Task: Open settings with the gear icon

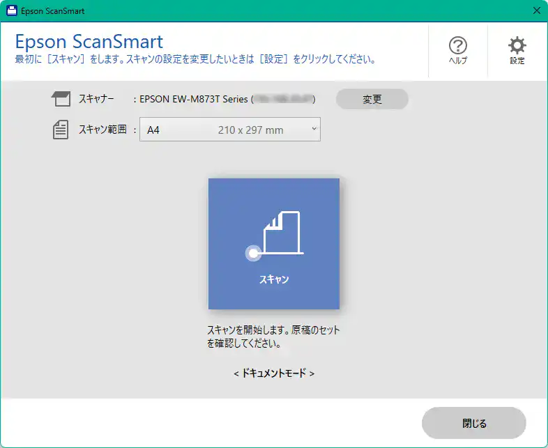Action: 517,46
